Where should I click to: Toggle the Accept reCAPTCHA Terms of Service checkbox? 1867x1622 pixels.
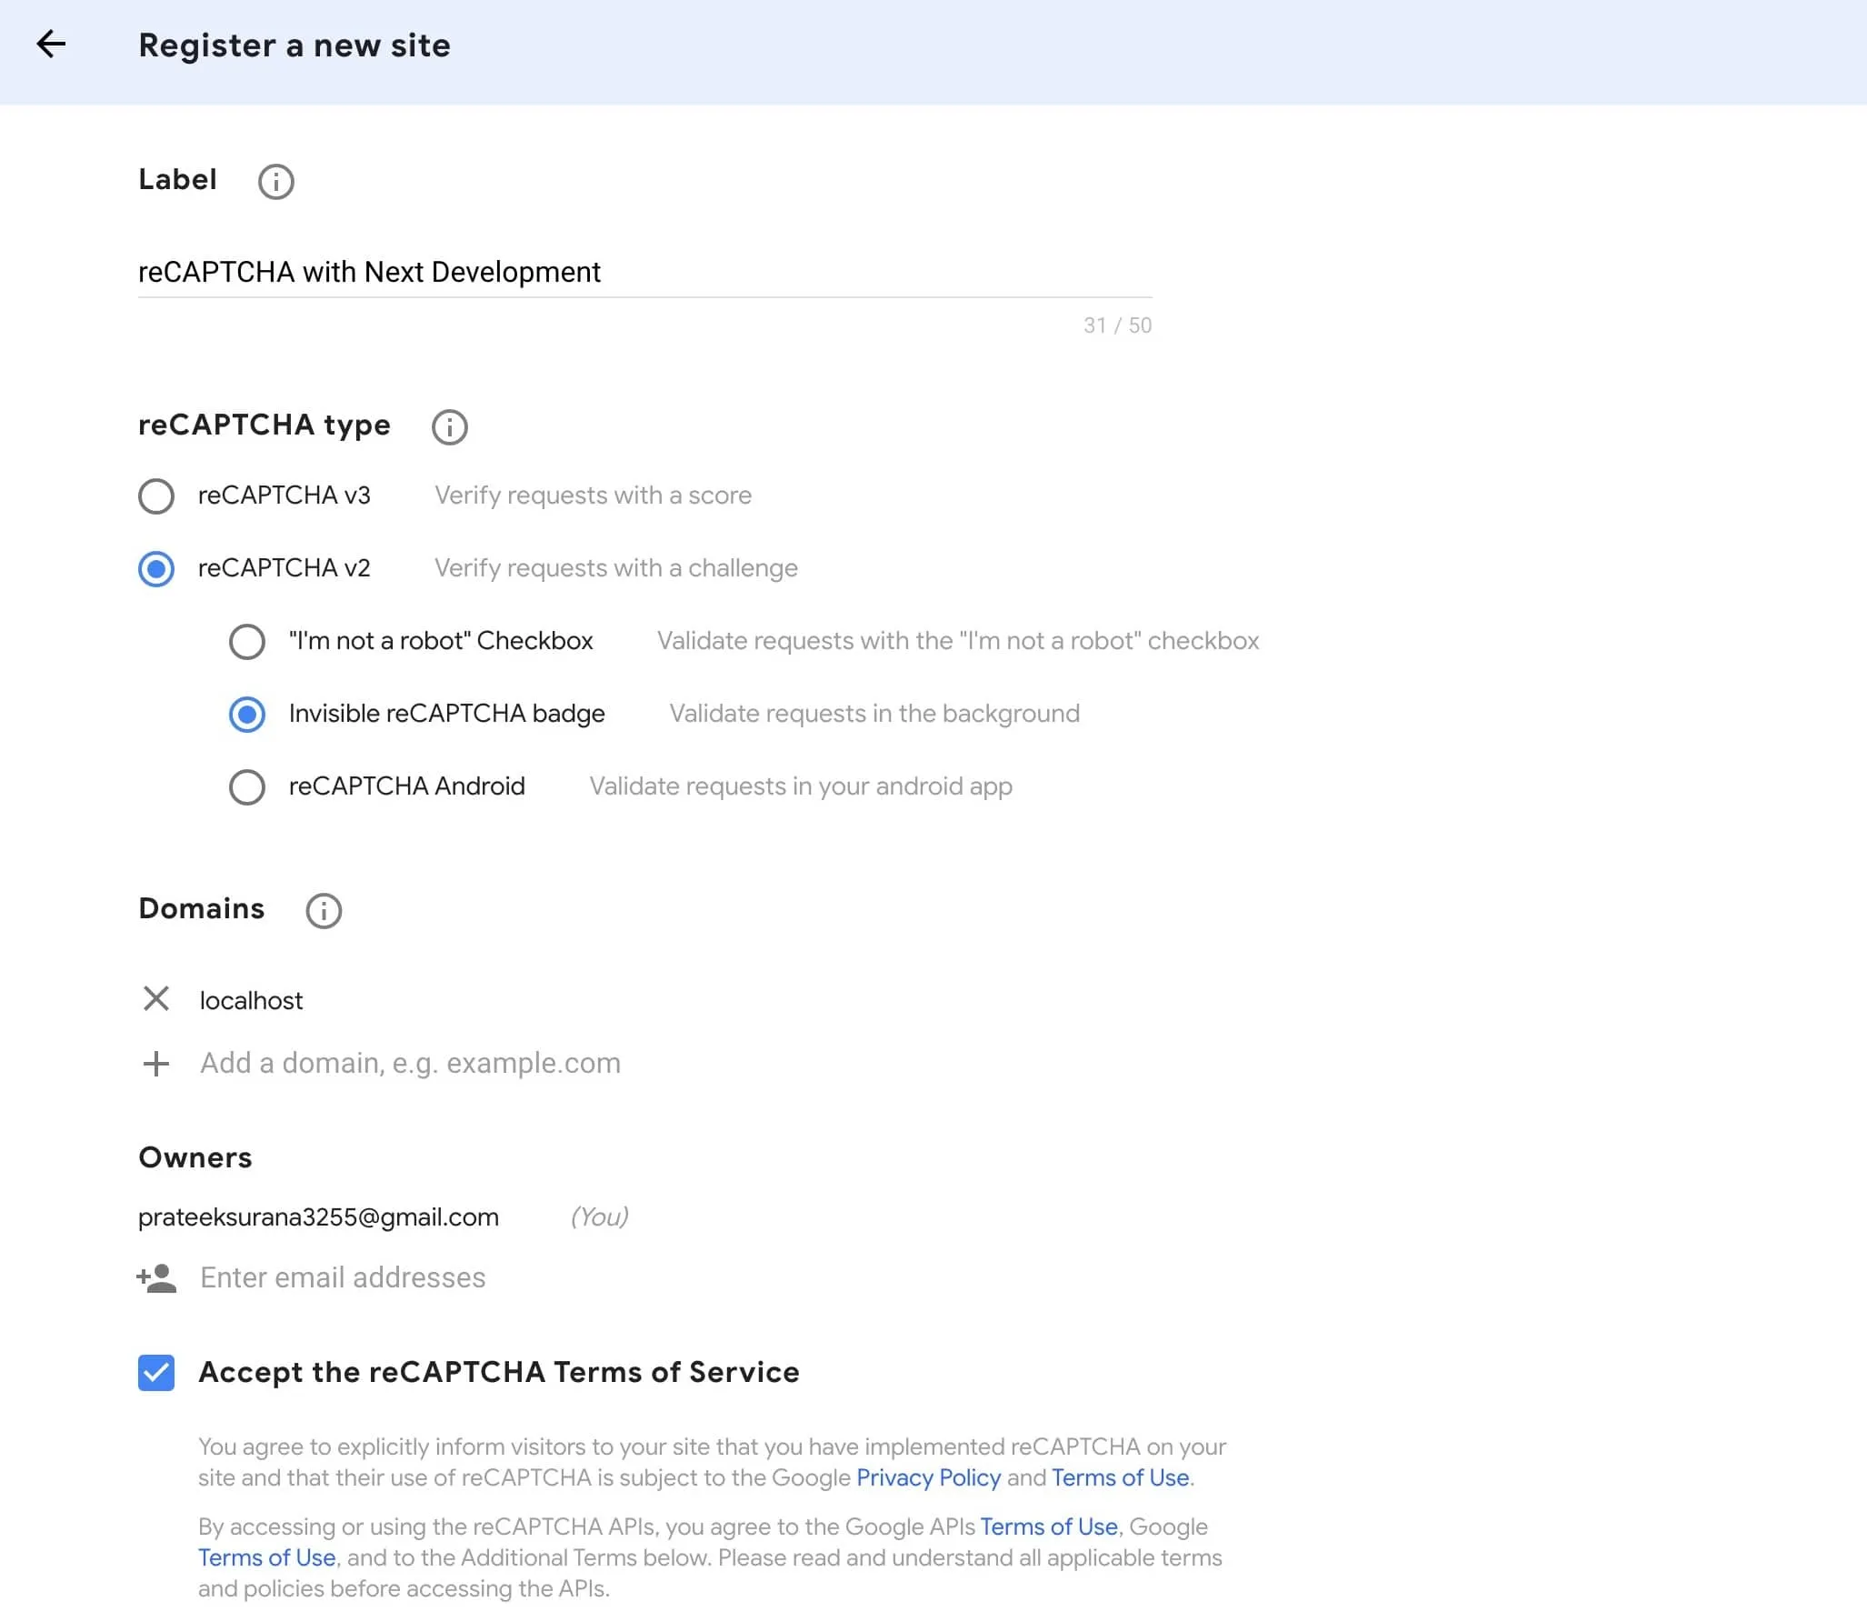(156, 1373)
